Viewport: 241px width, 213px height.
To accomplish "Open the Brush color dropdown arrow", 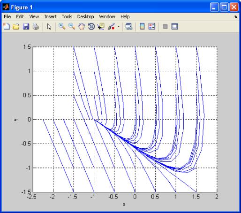I will tap(119, 26).
